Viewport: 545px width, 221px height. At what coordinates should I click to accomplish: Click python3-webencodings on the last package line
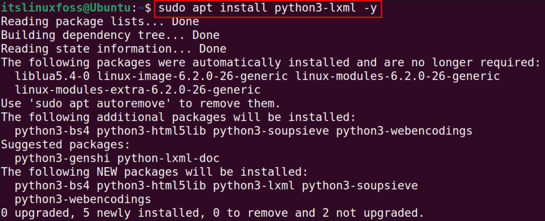(x=82, y=199)
